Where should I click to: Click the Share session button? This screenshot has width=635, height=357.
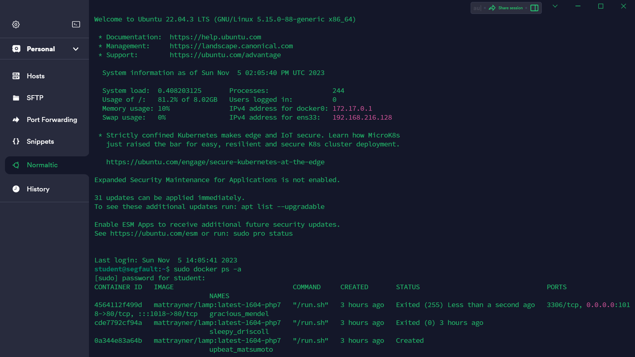click(x=506, y=8)
